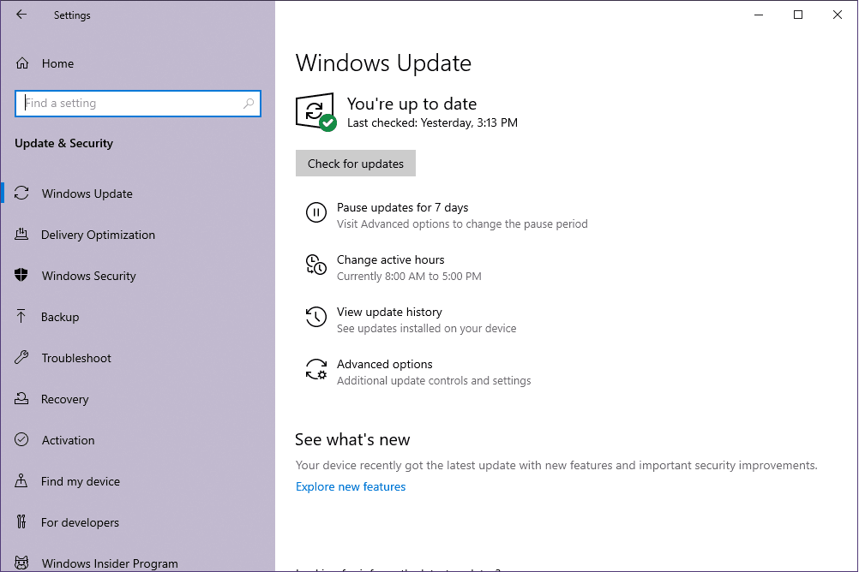Click the back arrow in Settings header
Viewport: 859px width, 572px height.
point(21,15)
